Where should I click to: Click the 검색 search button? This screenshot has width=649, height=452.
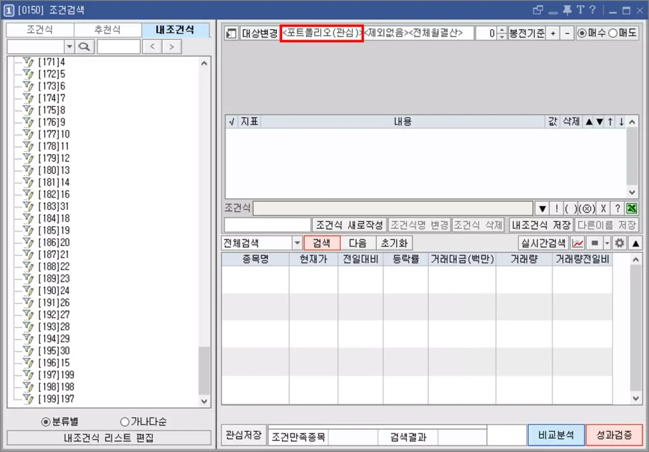click(x=322, y=243)
